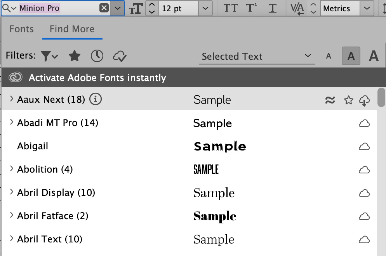Select large sample size A

point(374,56)
